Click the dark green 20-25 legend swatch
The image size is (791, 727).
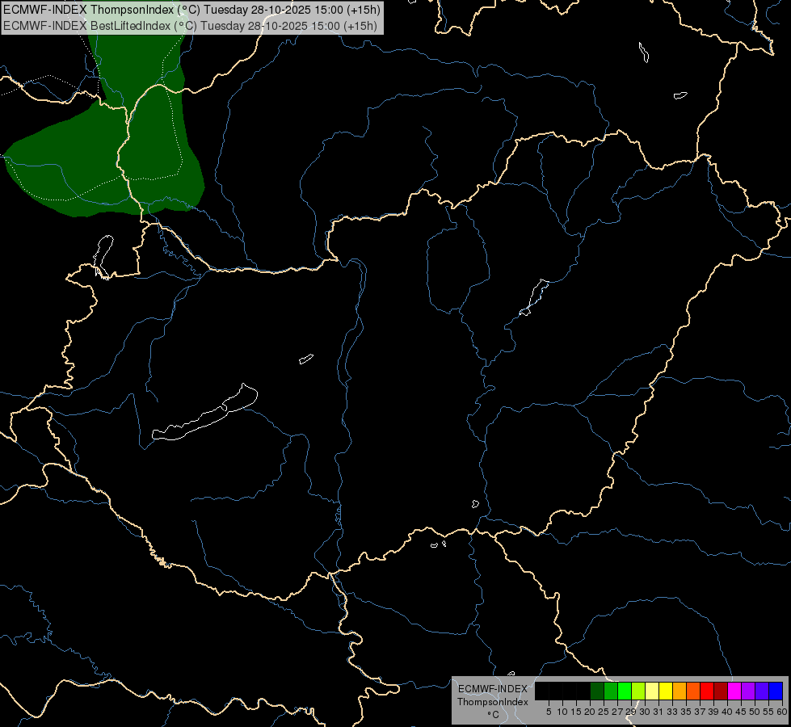tap(597, 691)
